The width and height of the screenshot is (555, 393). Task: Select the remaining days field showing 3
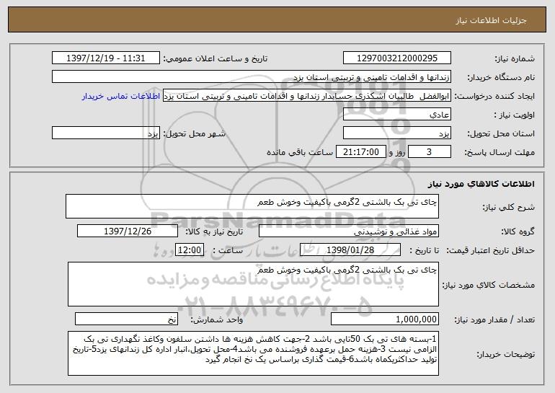pos(430,152)
